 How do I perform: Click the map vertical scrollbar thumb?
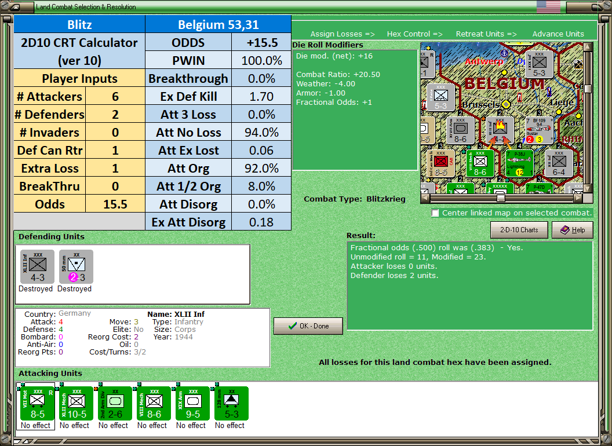coord(588,89)
